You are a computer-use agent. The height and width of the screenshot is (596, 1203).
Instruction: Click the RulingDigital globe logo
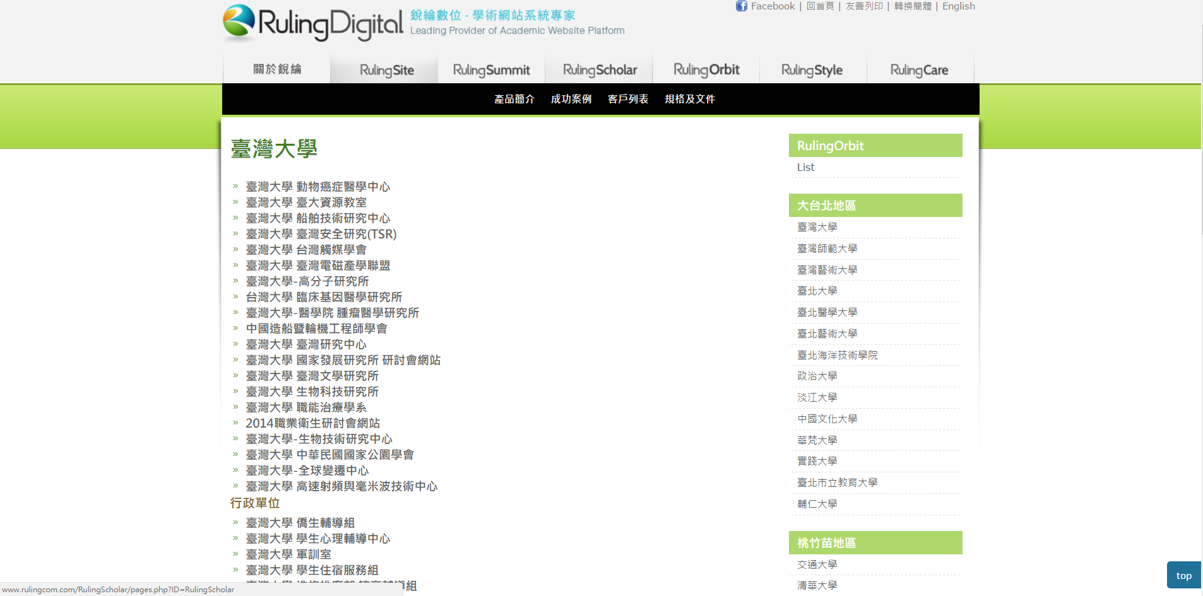[239, 21]
